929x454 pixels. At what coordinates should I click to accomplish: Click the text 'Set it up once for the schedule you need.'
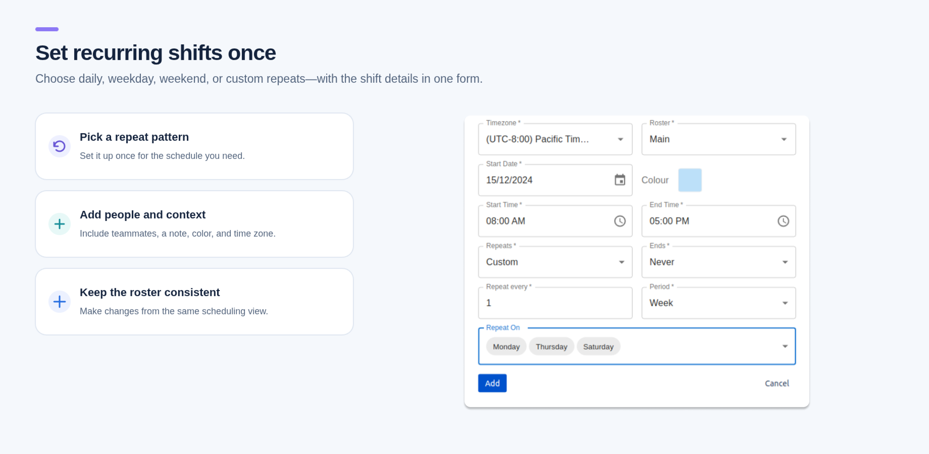[162, 156]
